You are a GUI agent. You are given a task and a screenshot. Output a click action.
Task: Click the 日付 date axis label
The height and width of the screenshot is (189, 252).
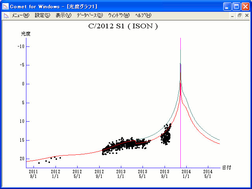pyautogui.click(x=227, y=168)
